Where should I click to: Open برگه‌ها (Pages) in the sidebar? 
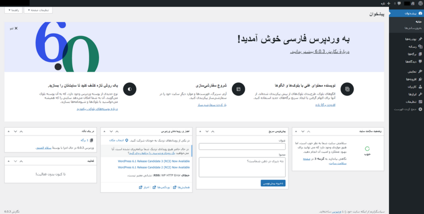(407, 54)
